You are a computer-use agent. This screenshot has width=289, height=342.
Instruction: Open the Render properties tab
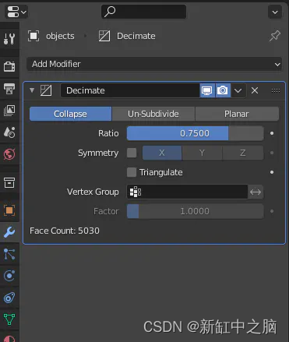click(x=9, y=66)
